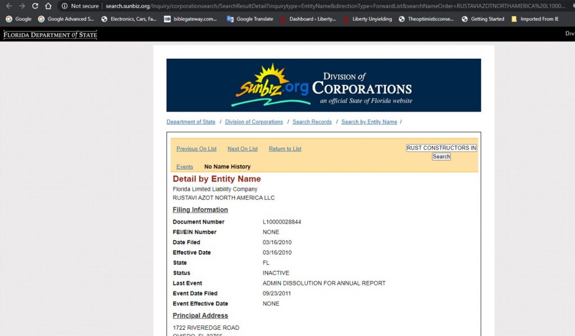
Task: Select the text 'RUSTAVI AZOT NORTH AMERICA LLC'
Action: 223,198
